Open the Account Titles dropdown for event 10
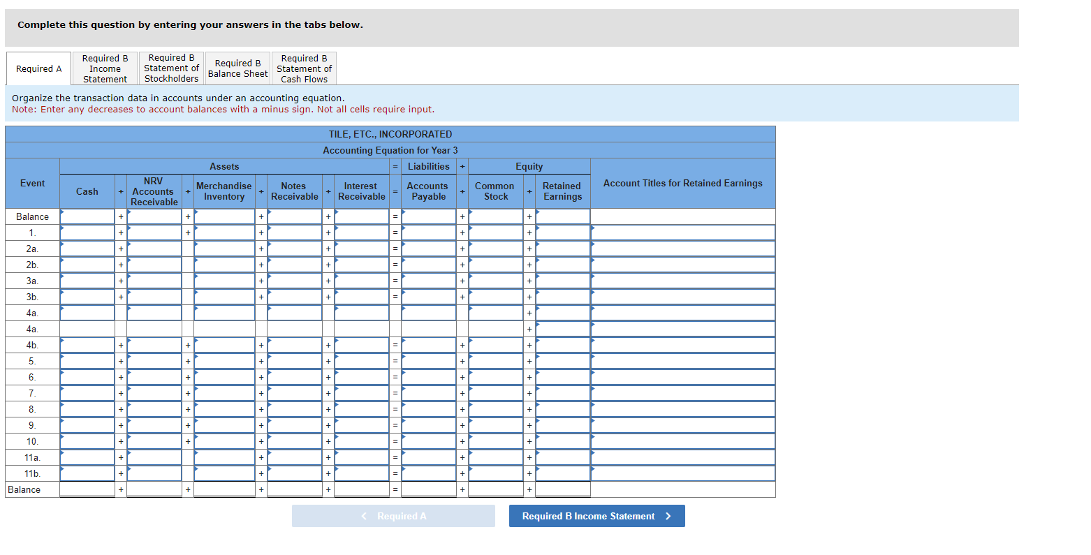This screenshot has height=555, width=1091. pos(683,441)
